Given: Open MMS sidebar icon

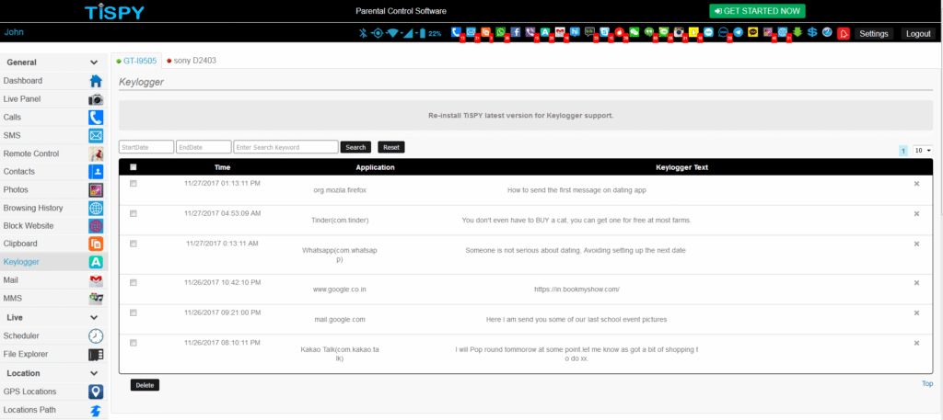Looking at the screenshot, I should [x=96, y=298].
